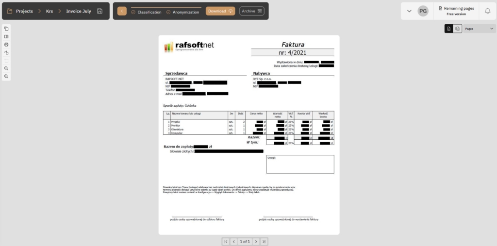
Task: Click the orange back arrow button
Action: point(122,11)
